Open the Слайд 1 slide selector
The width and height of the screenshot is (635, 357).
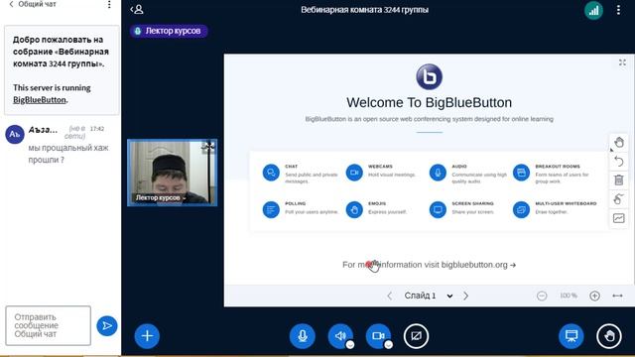click(428, 296)
